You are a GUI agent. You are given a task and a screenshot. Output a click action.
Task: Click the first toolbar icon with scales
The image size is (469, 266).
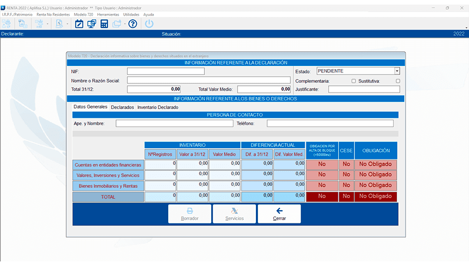point(6,23)
